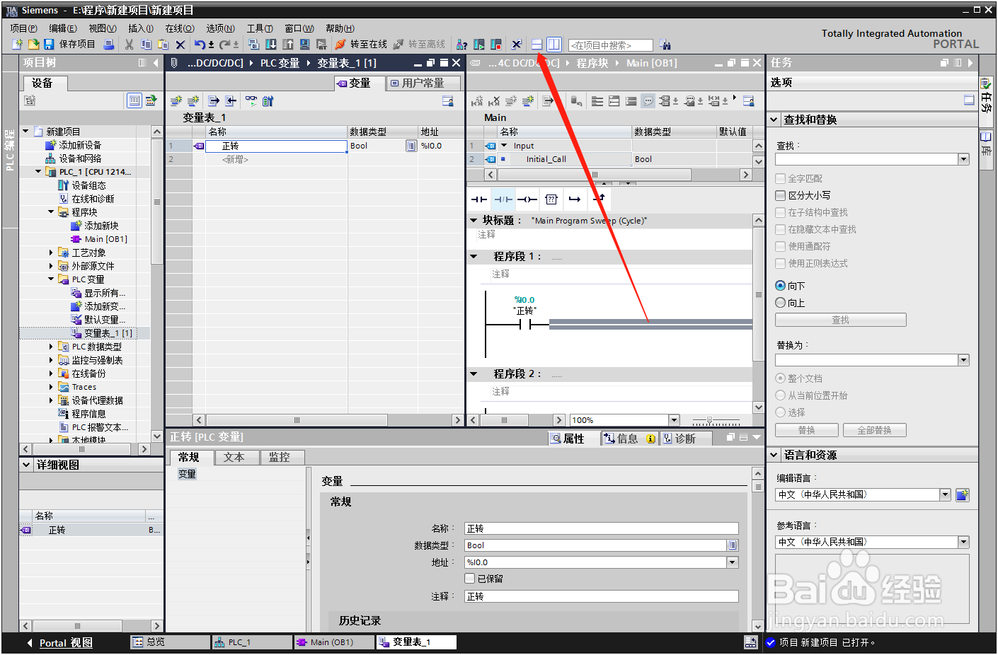Click the Monitor all icon in the tag table toolbar

pos(251,101)
